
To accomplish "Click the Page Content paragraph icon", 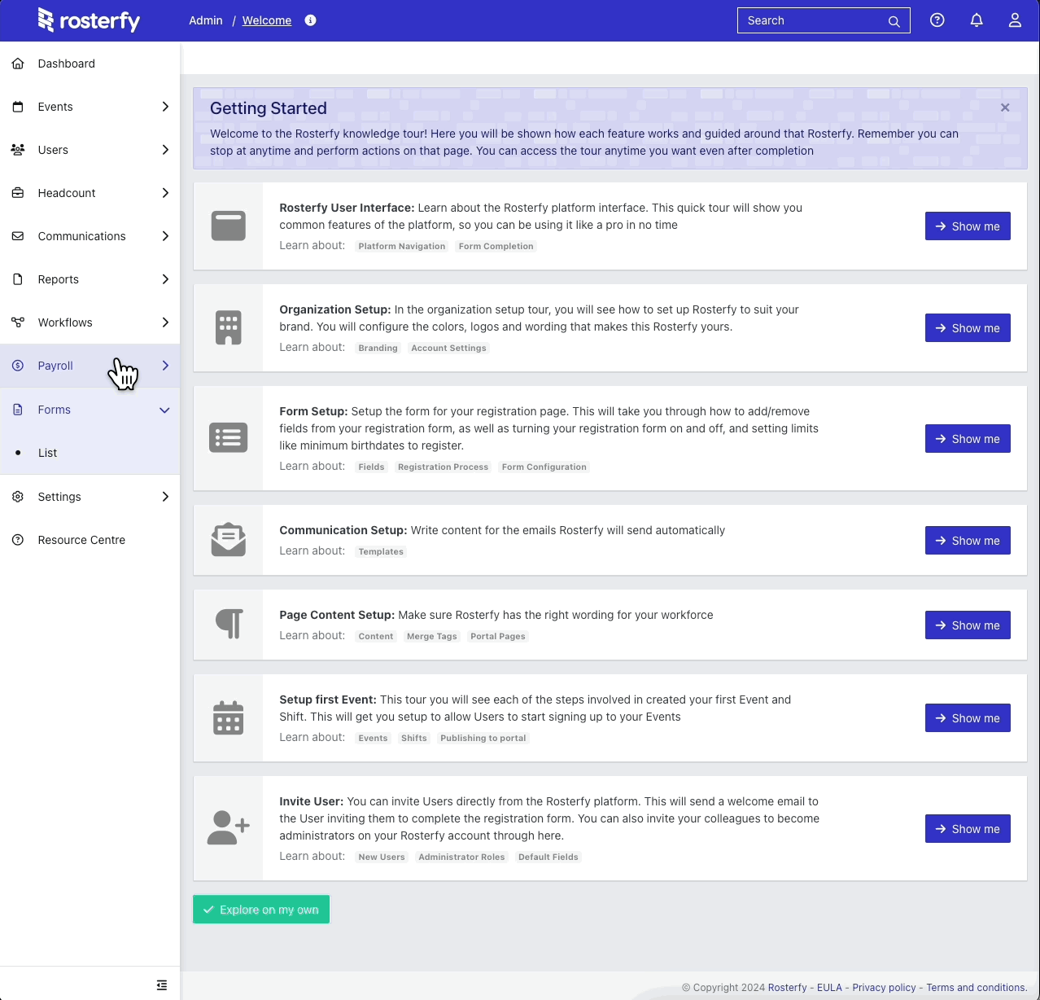I will pyautogui.click(x=229, y=624).
